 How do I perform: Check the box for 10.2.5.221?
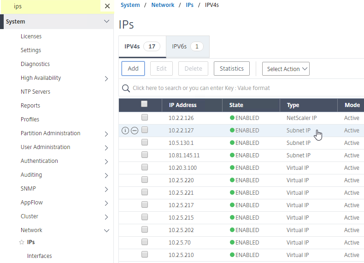[145, 192]
